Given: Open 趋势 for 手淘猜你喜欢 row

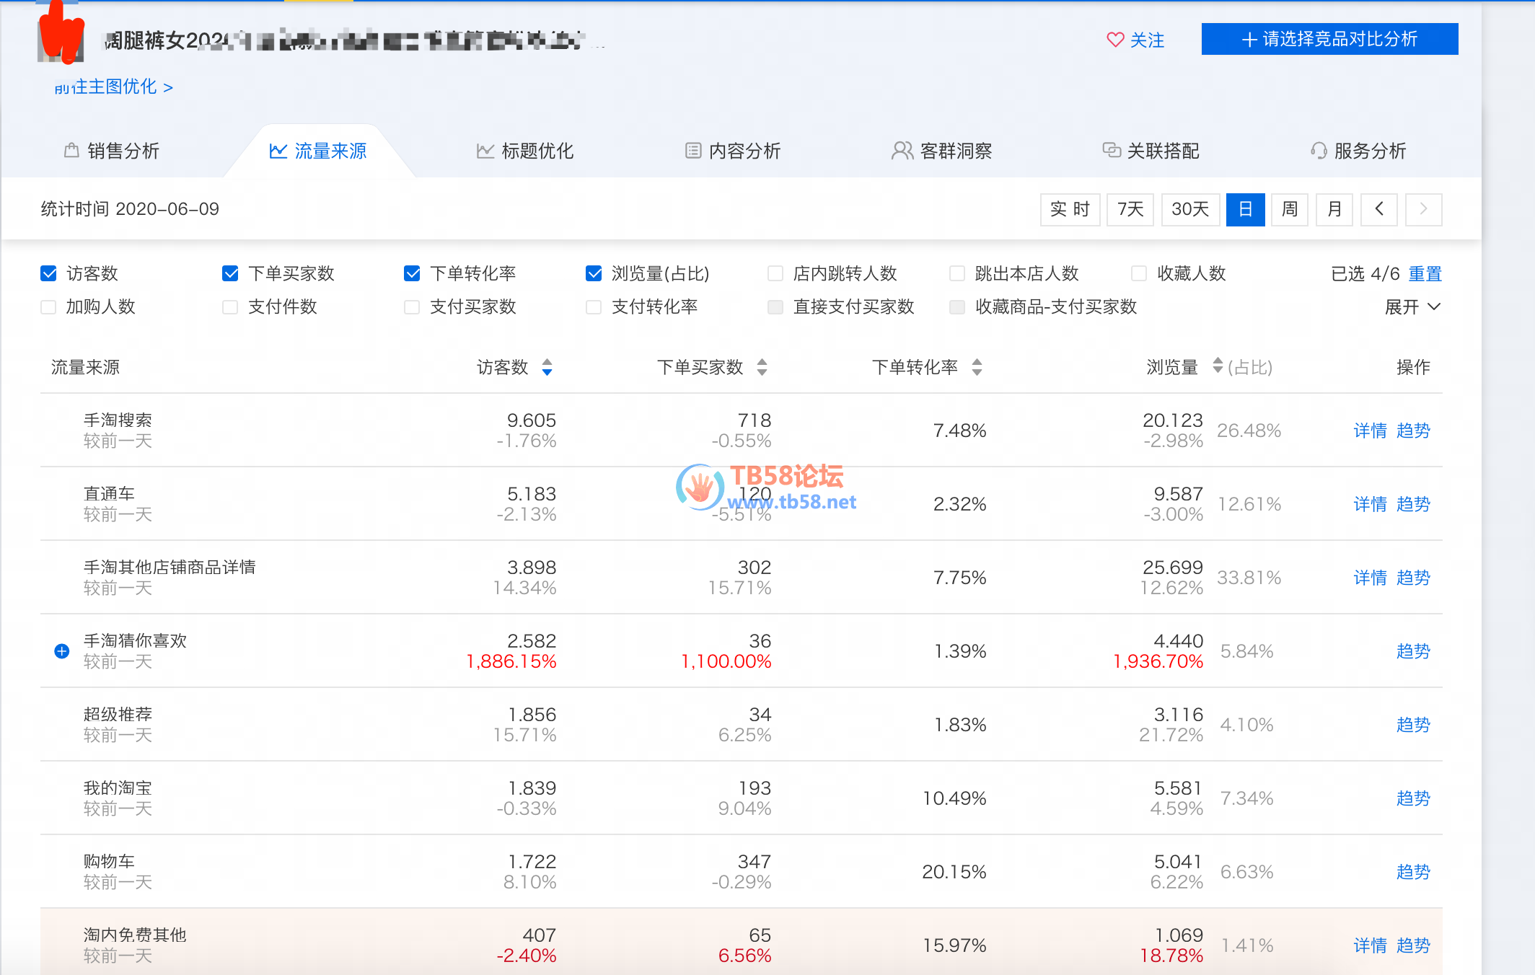Looking at the screenshot, I should coord(1413,651).
